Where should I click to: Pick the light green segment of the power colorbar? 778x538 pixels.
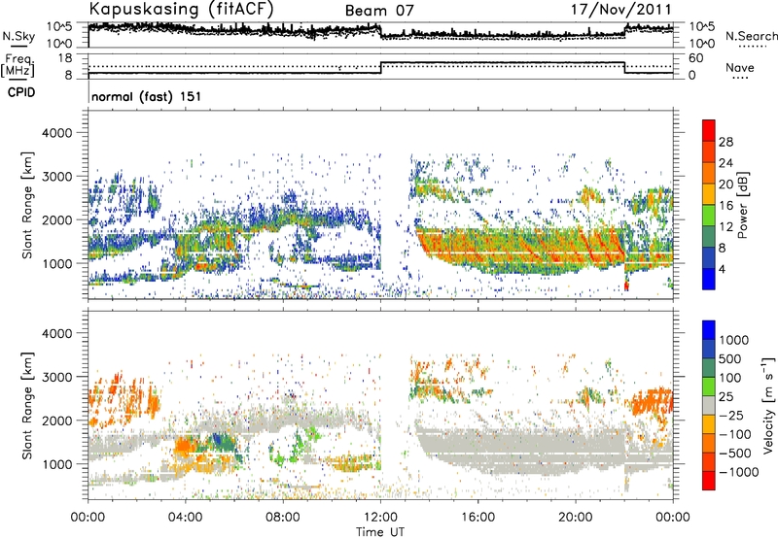pyautogui.click(x=709, y=215)
